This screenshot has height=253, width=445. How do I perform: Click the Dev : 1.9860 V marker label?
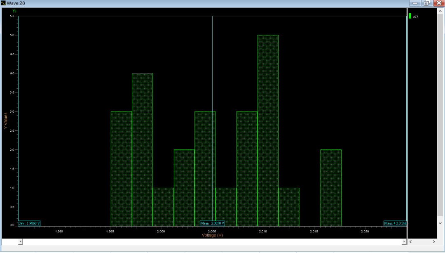tap(29, 223)
